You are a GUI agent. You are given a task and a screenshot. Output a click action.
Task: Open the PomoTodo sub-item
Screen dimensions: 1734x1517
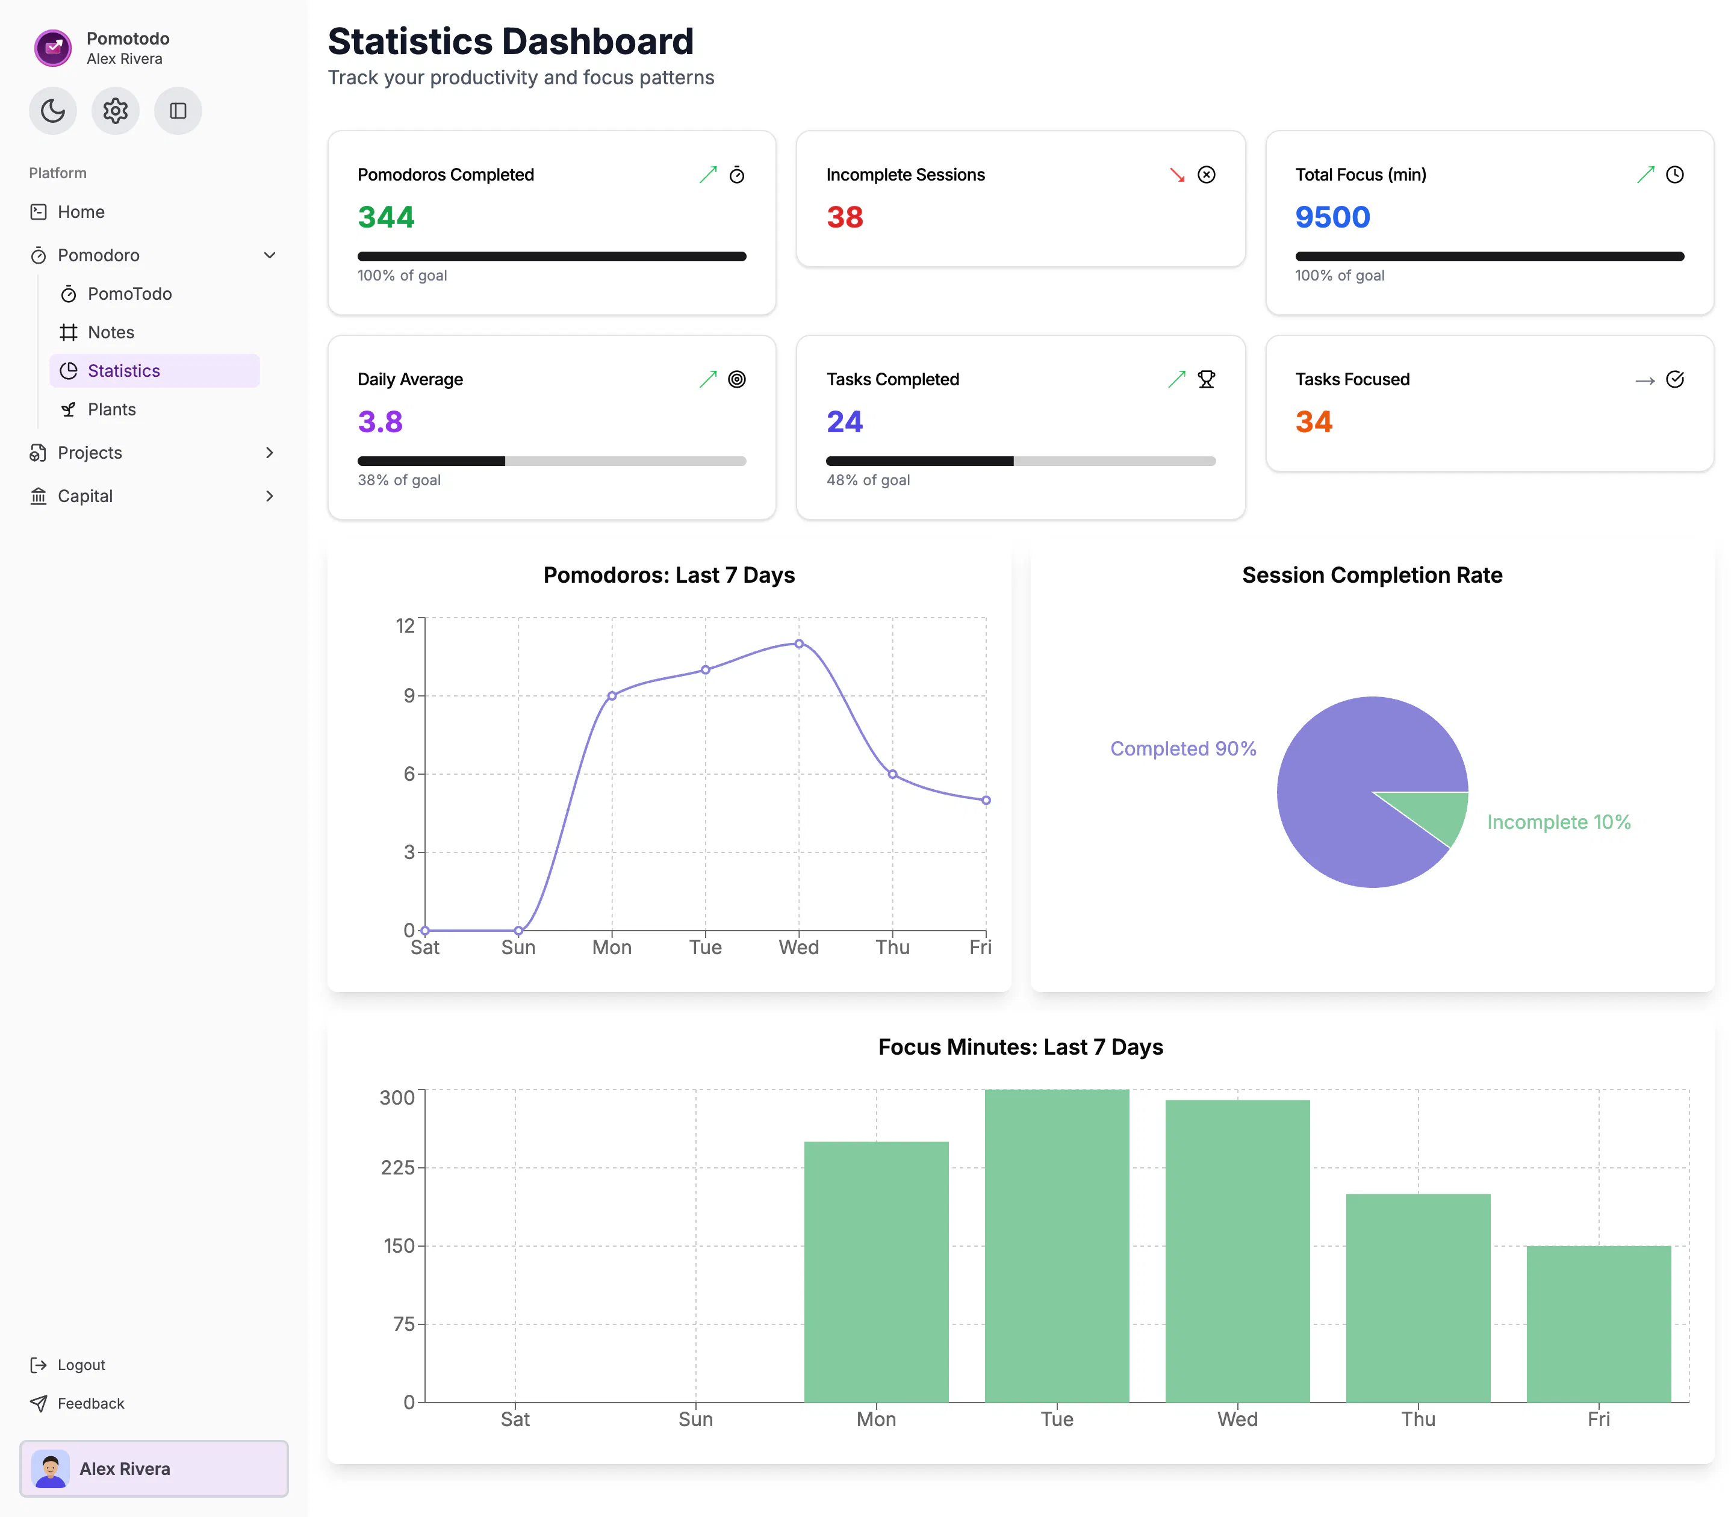coord(155,294)
